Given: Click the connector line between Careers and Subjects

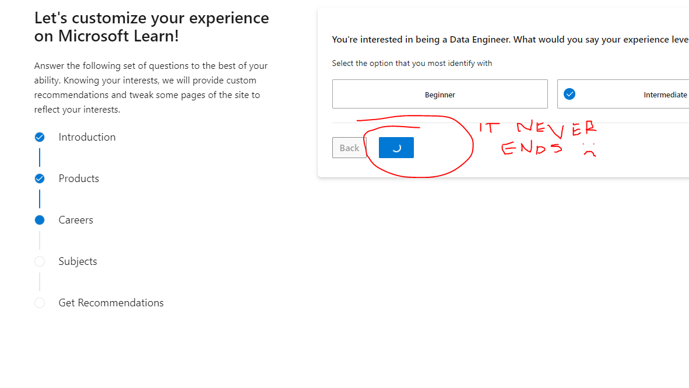Looking at the screenshot, I should click(x=40, y=240).
